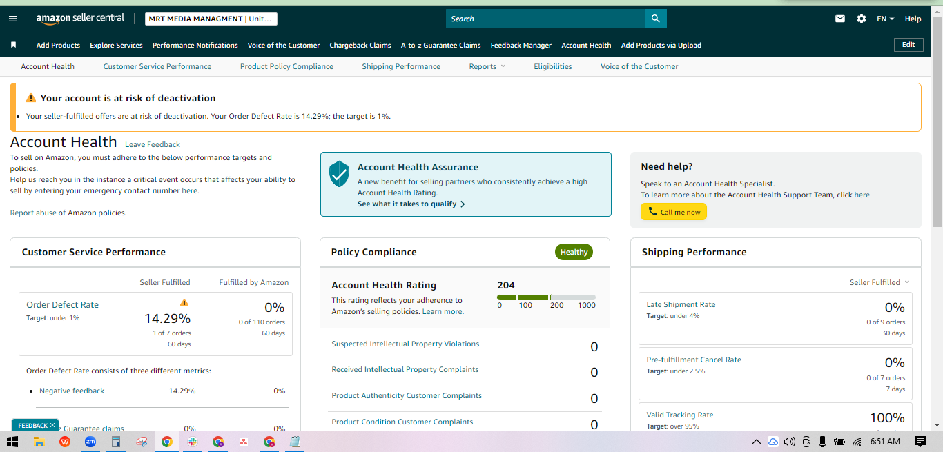
Task: Click the battery status tray icon
Action: 839,442
